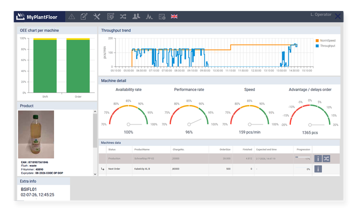Click the ProductName column header
The width and height of the screenshot is (357, 212).
(x=142, y=149)
